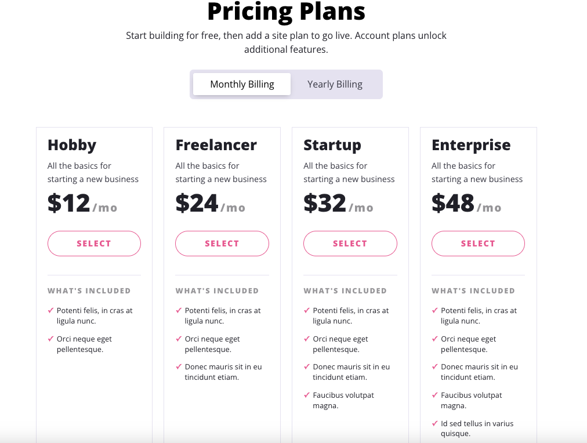587x443 pixels.
Task: Click Startup's "Faucibus volutpat" checkmark icon
Action: click(307, 395)
